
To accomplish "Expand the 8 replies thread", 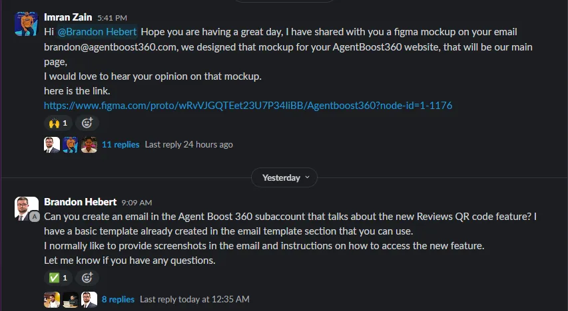I will [119, 299].
